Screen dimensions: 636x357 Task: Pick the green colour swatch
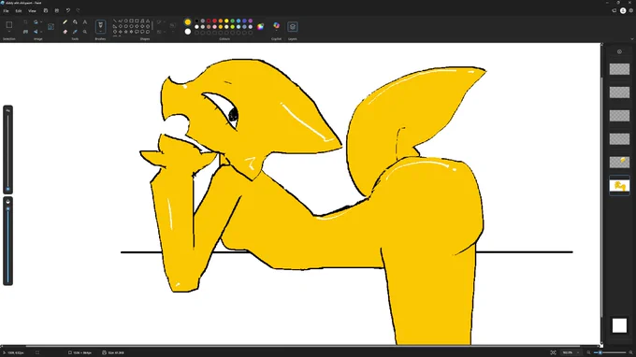pyautogui.click(x=232, y=21)
